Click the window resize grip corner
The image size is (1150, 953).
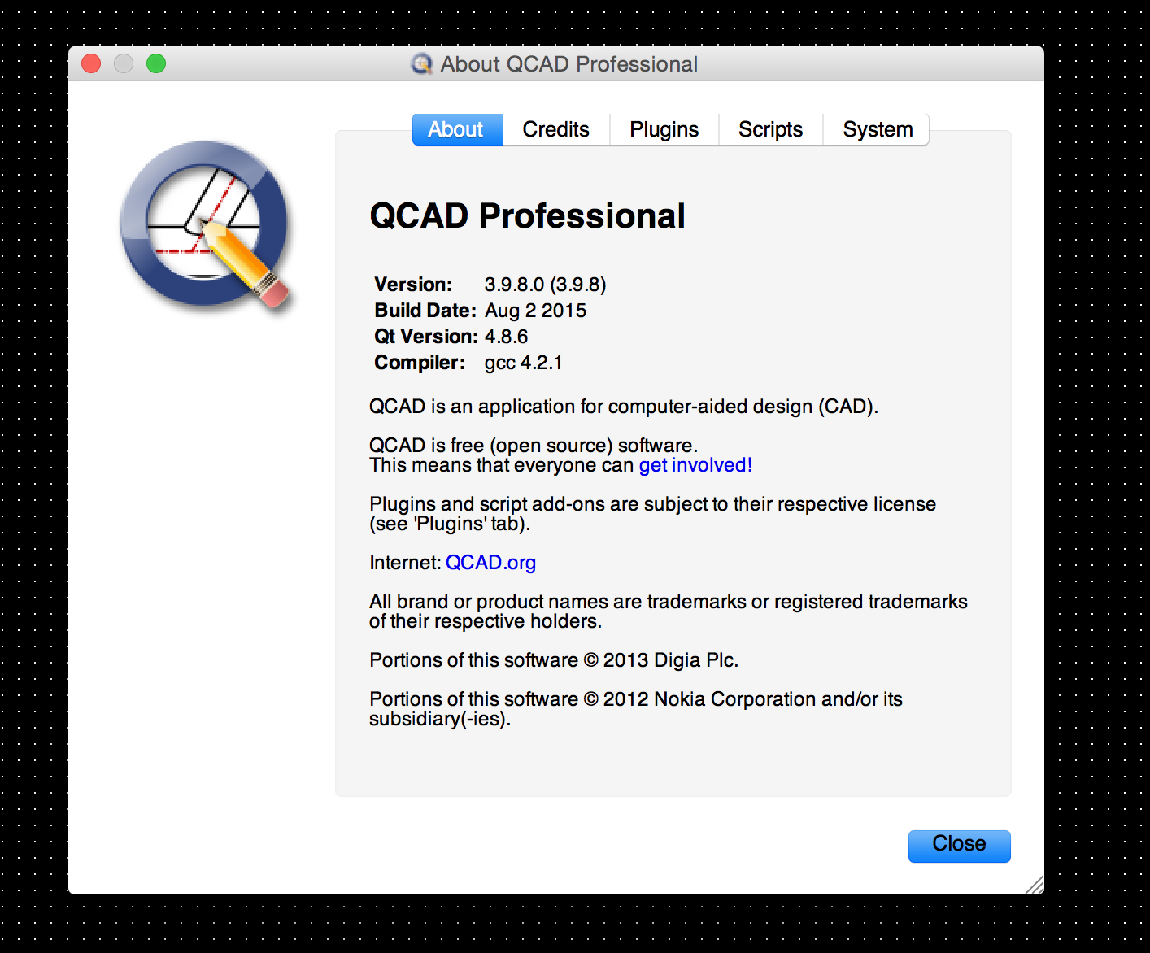[1035, 886]
